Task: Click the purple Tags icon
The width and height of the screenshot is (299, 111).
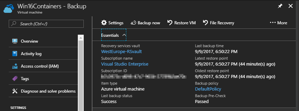Action: click(x=15, y=79)
